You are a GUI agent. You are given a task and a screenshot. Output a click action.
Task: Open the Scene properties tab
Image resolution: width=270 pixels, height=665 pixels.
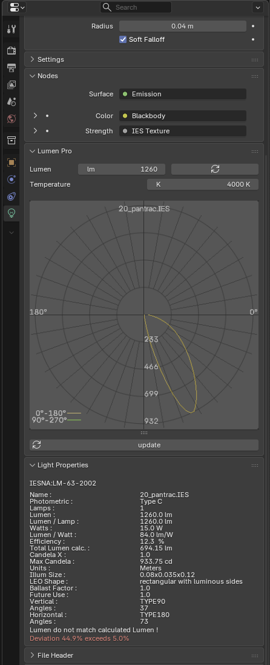click(12, 102)
